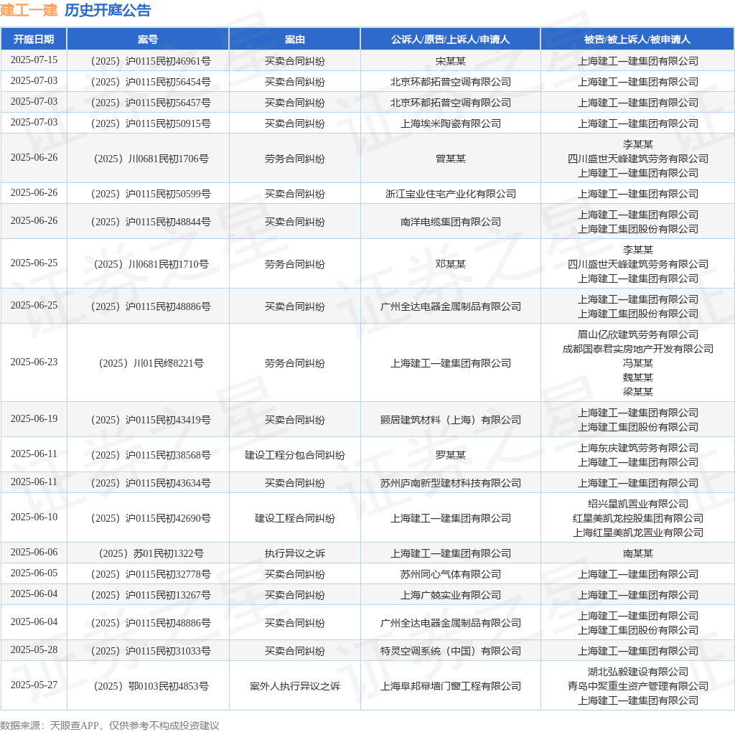Select case number 沪0115民初50915号
This screenshot has height=732, width=735.
[151, 123]
